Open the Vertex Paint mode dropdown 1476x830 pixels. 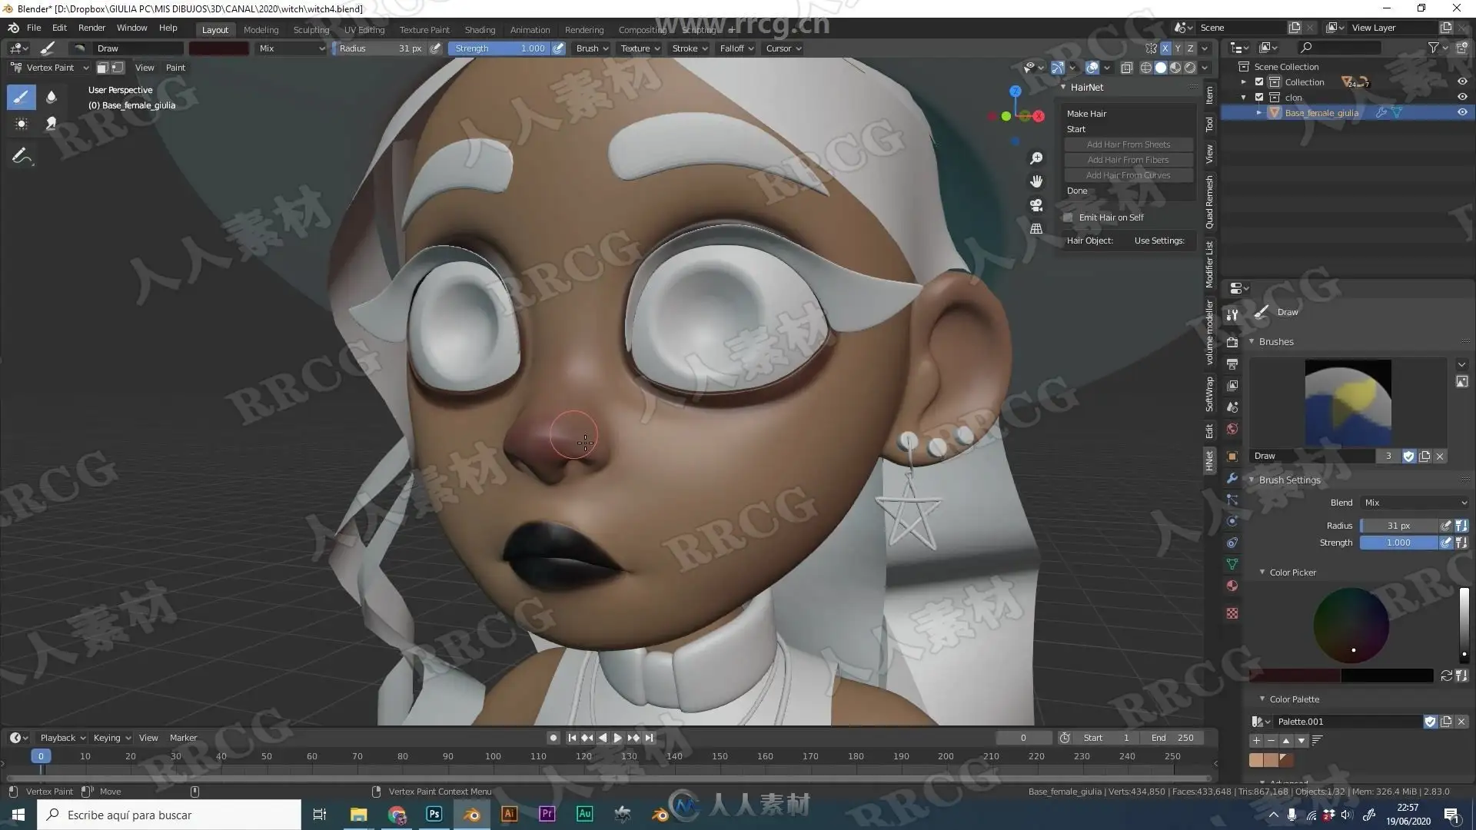pos(50,68)
